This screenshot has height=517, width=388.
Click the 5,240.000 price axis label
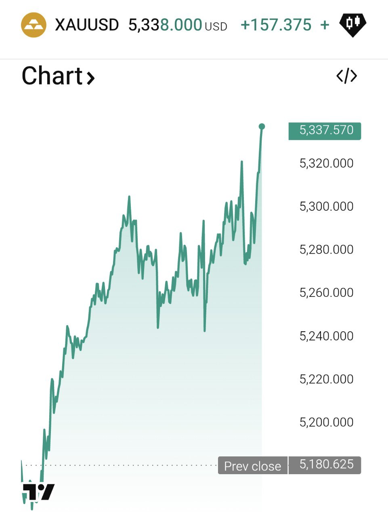point(326,336)
